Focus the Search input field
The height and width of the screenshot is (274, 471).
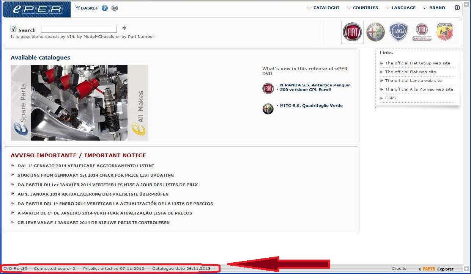pos(79,29)
